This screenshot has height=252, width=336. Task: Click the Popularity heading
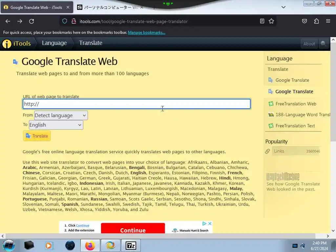(x=276, y=141)
